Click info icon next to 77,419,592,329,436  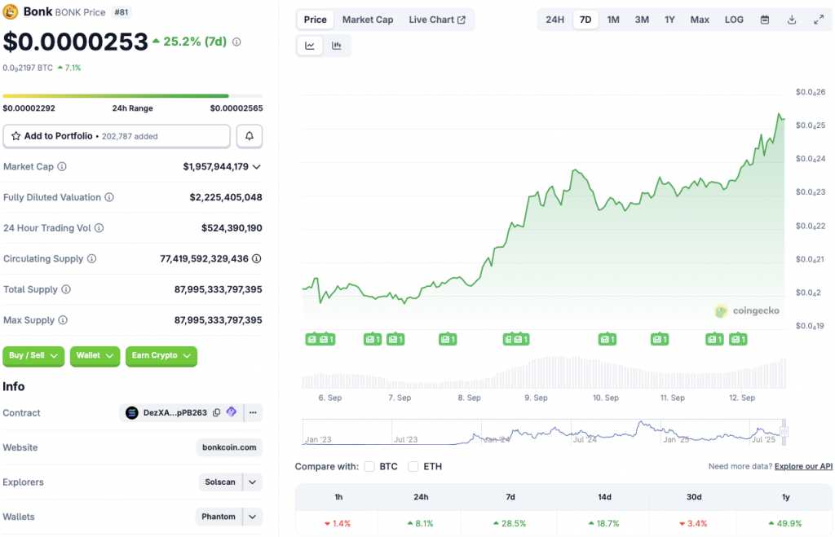(x=257, y=258)
